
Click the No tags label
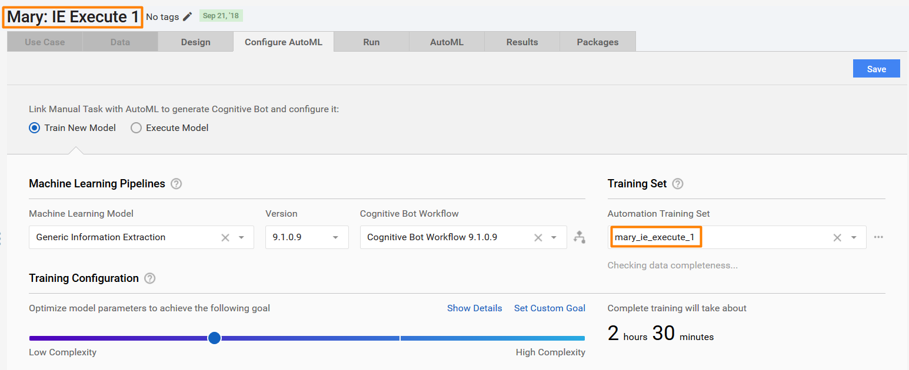pos(162,17)
